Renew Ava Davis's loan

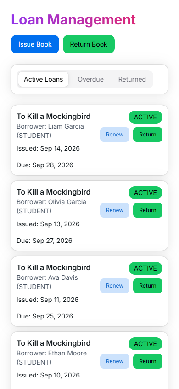(x=115, y=286)
